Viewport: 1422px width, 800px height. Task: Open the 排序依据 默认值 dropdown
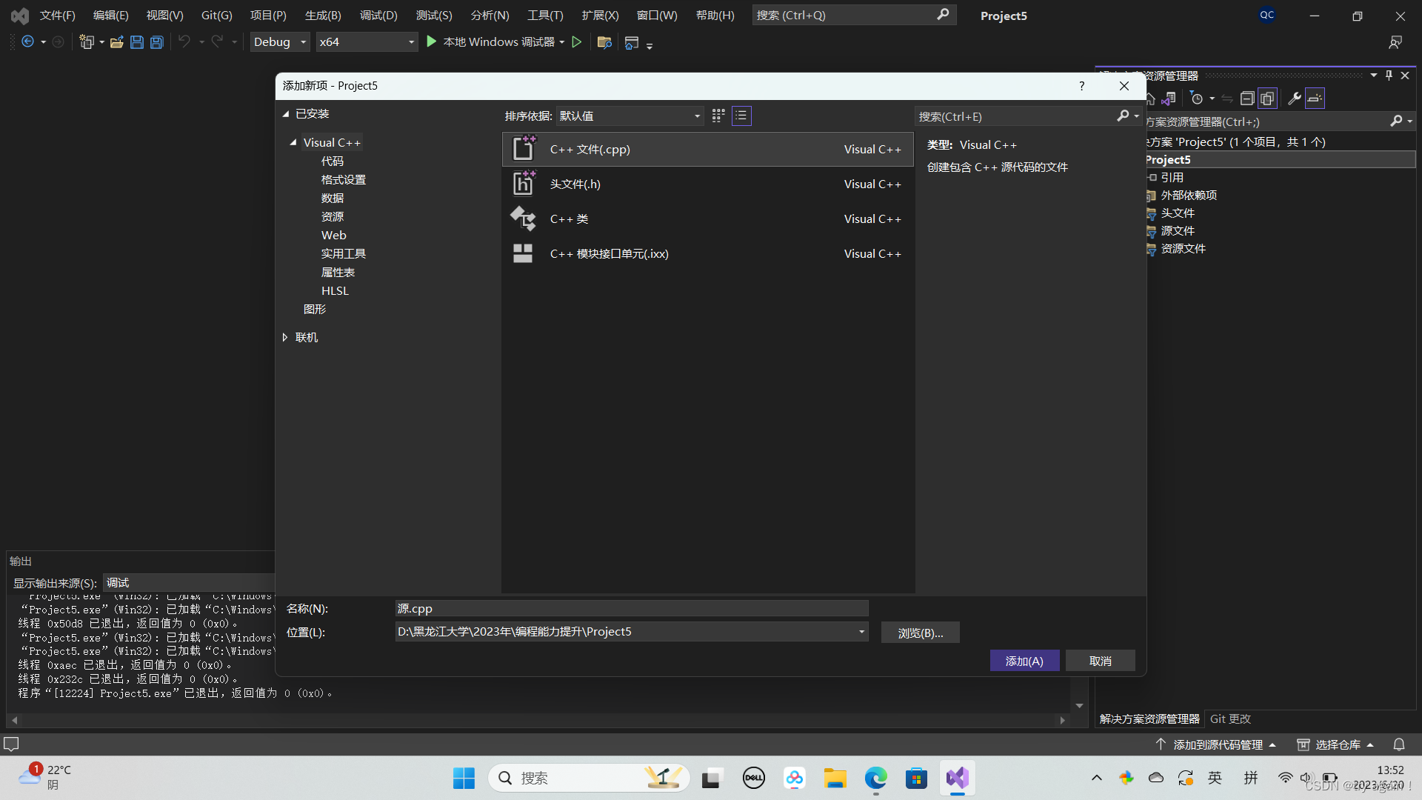(630, 116)
